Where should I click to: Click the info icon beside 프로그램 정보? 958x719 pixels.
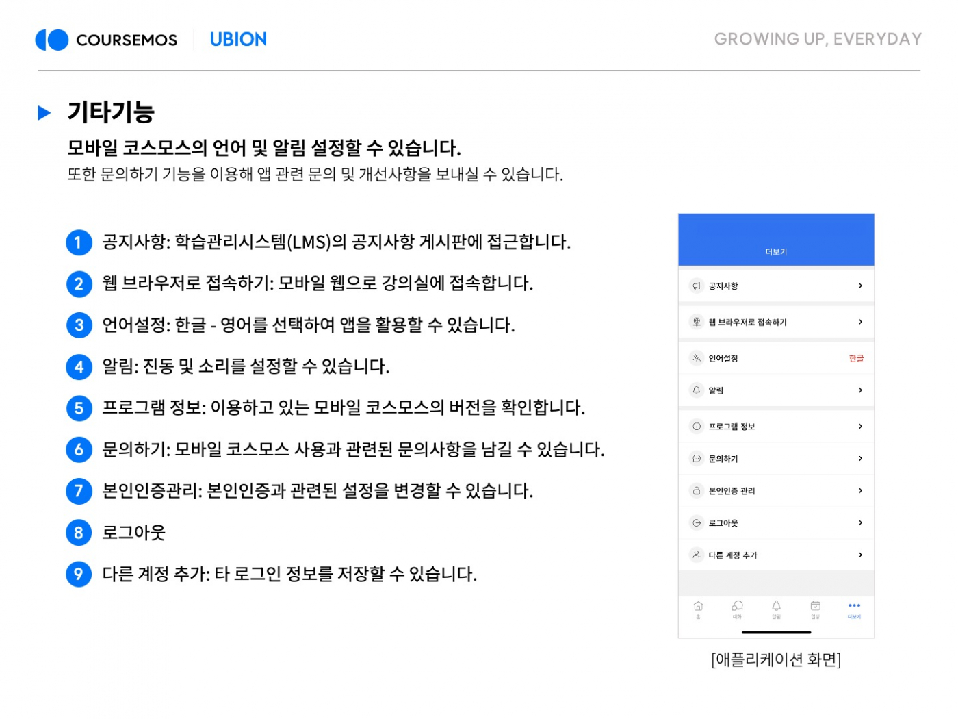[696, 427]
